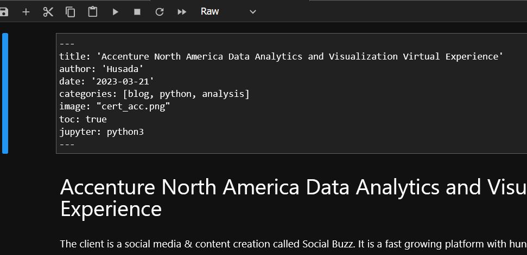Copy the selected cell
Screen dimensions: 527x255
[x=70, y=12]
